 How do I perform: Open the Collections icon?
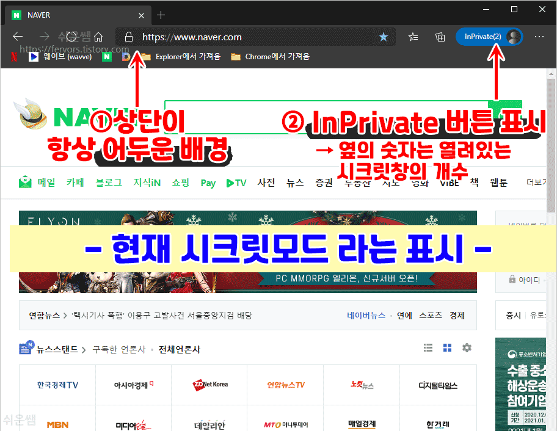point(440,37)
